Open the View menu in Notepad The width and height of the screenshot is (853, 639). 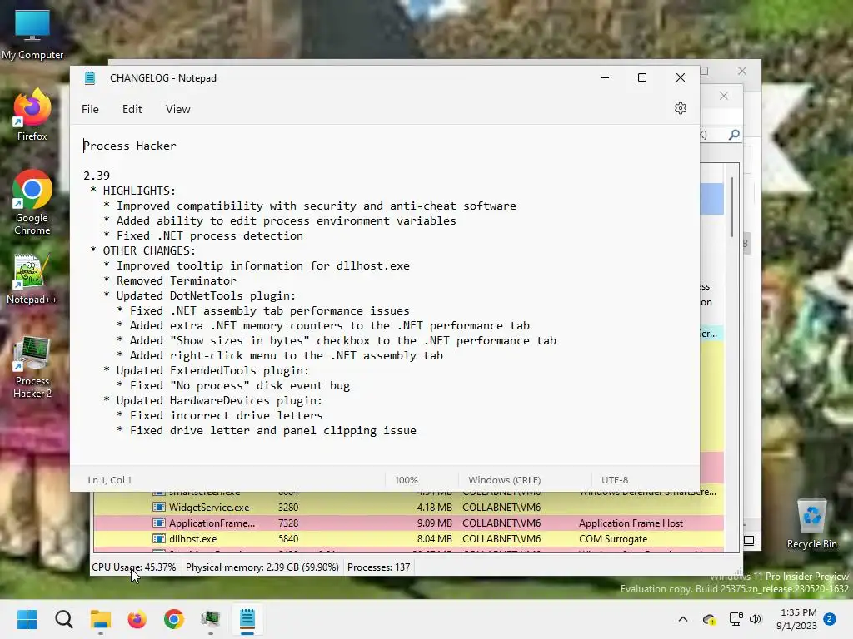178,109
